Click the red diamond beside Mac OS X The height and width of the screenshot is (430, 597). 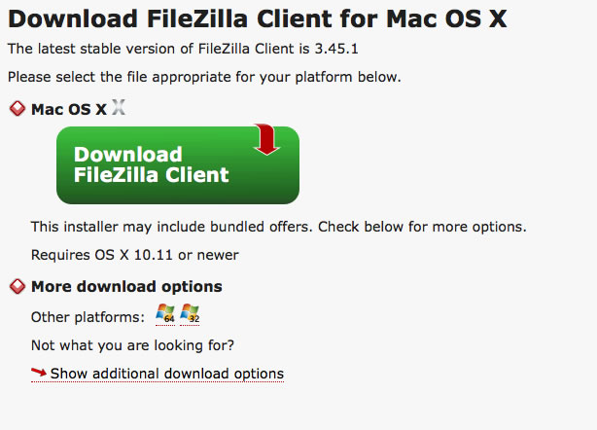pos(17,109)
